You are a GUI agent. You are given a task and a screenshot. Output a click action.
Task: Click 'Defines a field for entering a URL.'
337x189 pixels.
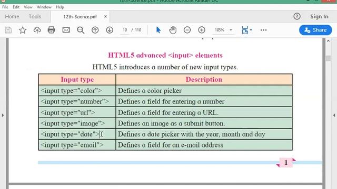[x=168, y=112]
